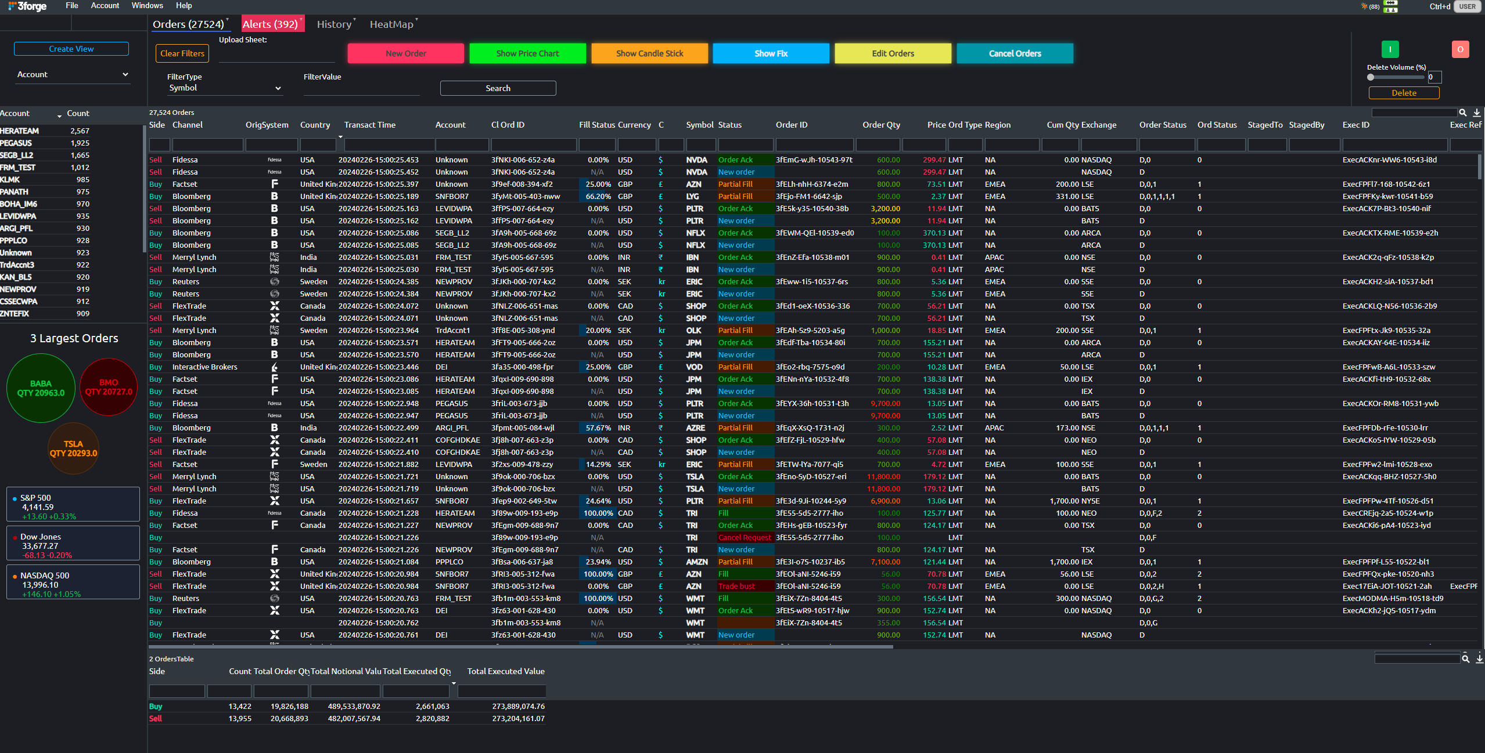Click the Show Fix button
The image size is (1485, 753).
pos(771,53)
